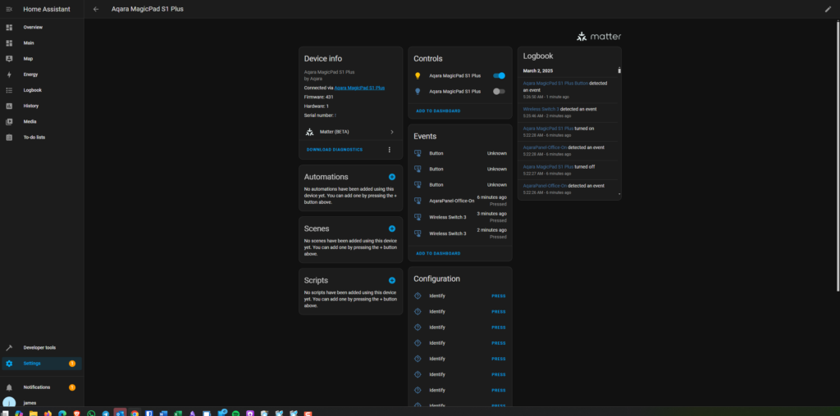Viewport: 840px width, 416px height.
Task: Click Download Diagnostics button
Action: pyautogui.click(x=334, y=150)
